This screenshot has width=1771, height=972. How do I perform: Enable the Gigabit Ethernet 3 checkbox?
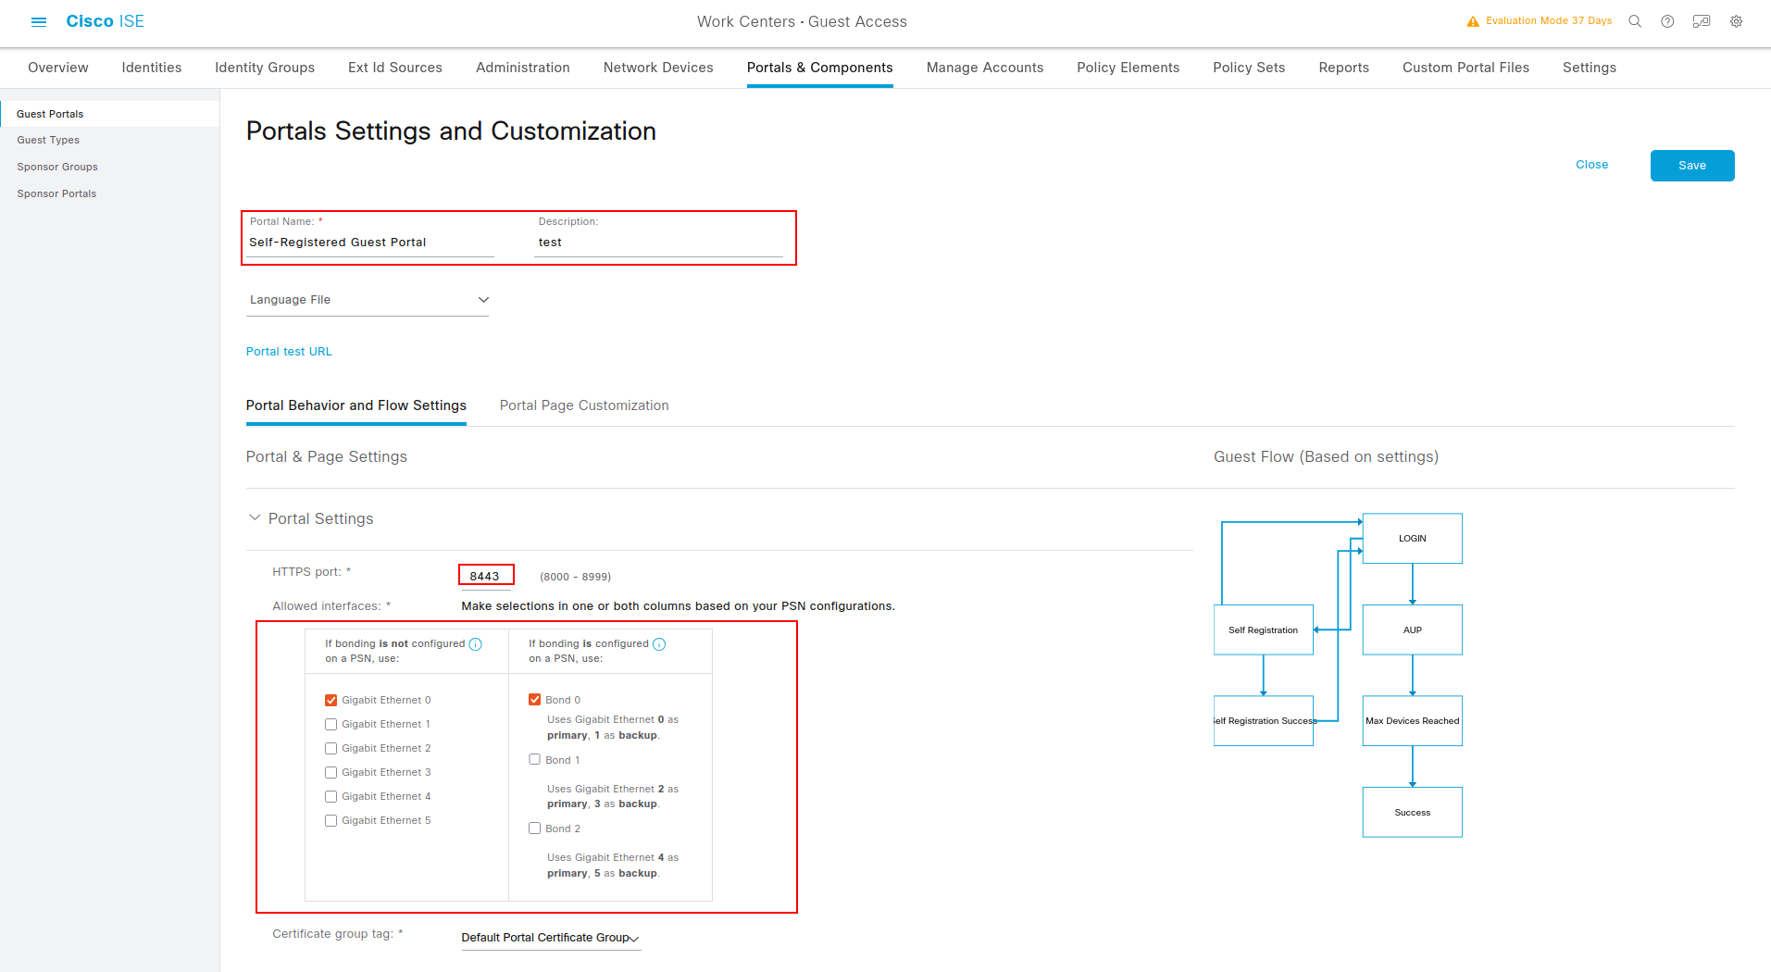(331, 773)
